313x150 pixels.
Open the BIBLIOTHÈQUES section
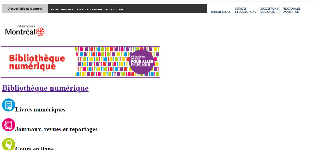tap(221, 12)
